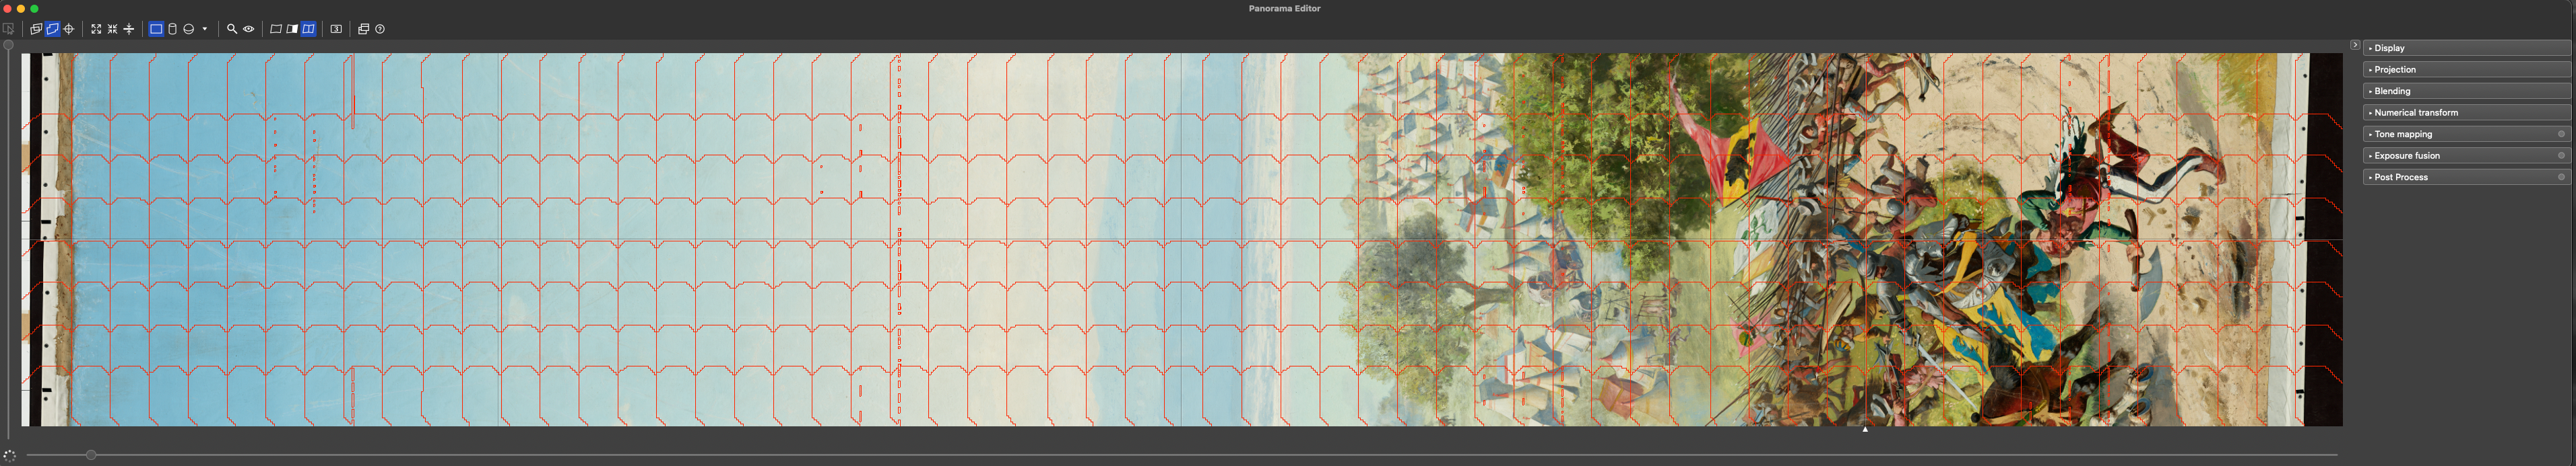Open the projection dropdown arrow in toolbar
This screenshot has width=2576, height=466.
[x=205, y=29]
